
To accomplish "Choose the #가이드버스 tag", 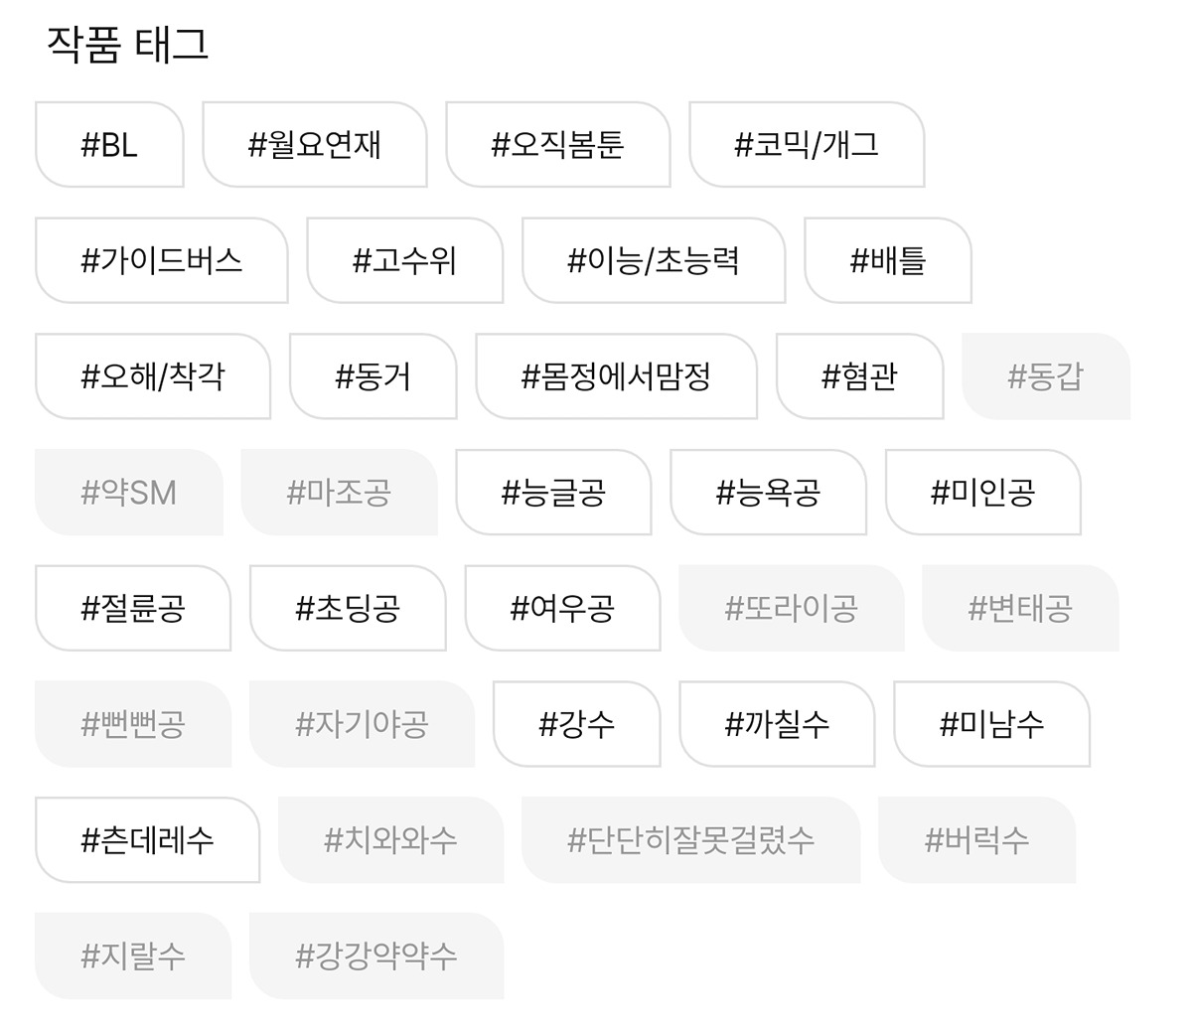I will pos(161,261).
